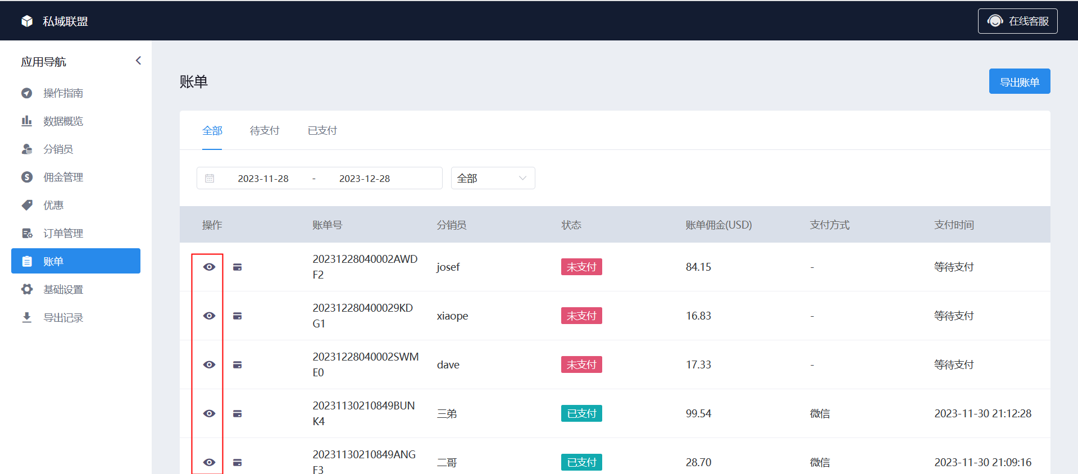
Task: Click bill number 20231228040002SWME0
Action: click(x=366, y=364)
